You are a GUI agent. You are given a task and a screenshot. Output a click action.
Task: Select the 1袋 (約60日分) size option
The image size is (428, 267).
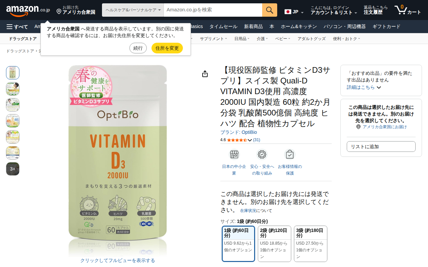[238, 244]
